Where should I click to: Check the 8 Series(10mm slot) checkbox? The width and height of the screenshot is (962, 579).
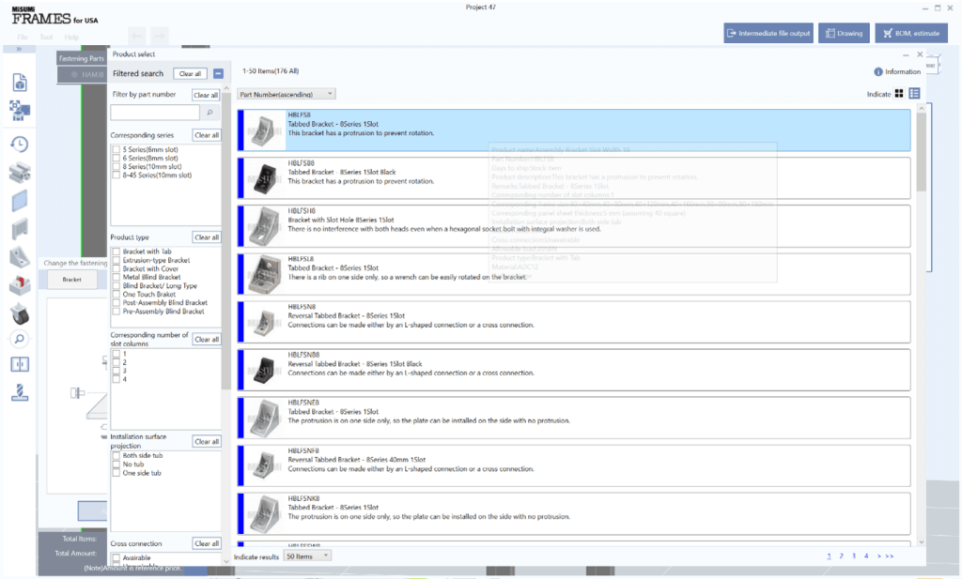[x=116, y=167]
